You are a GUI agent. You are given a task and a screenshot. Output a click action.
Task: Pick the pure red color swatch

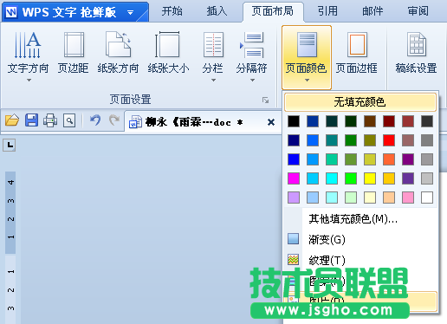[x=389, y=140]
